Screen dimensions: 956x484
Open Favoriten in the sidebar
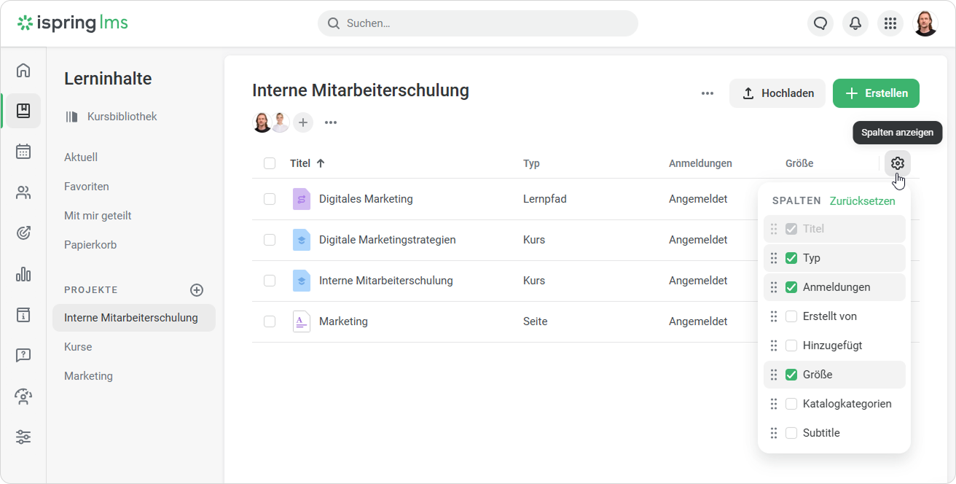[x=87, y=187]
